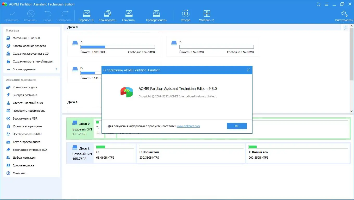Click the Повторить redo button
This screenshot has height=200, width=354.
[65, 16]
